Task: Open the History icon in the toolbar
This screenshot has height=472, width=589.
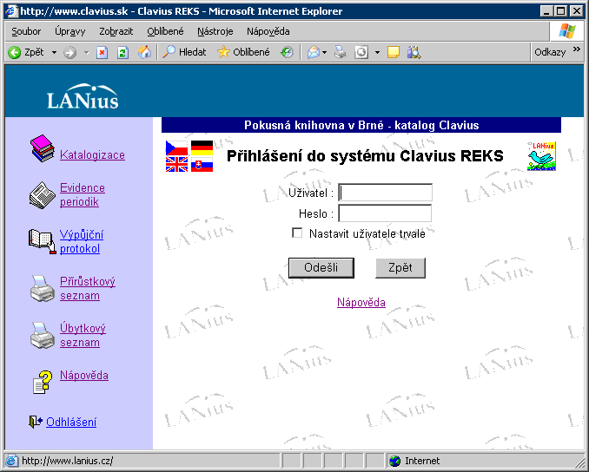Action: tap(287, 52)
